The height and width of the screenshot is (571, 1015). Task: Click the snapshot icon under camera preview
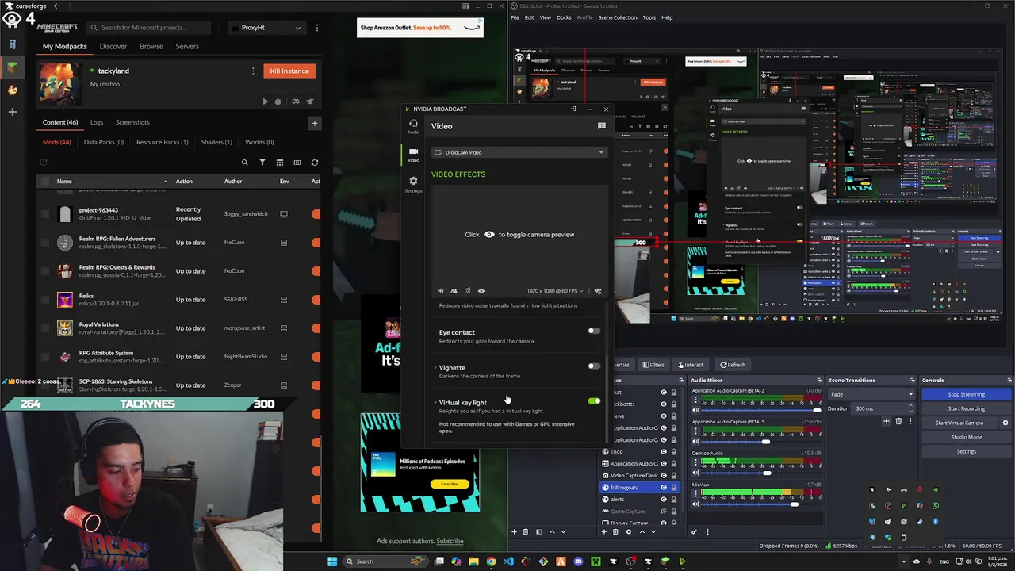point(467,291)
